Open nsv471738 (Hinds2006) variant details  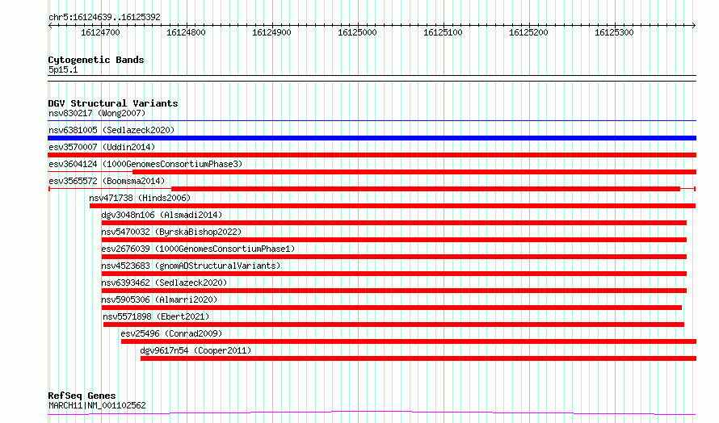(x=140, y=198)
